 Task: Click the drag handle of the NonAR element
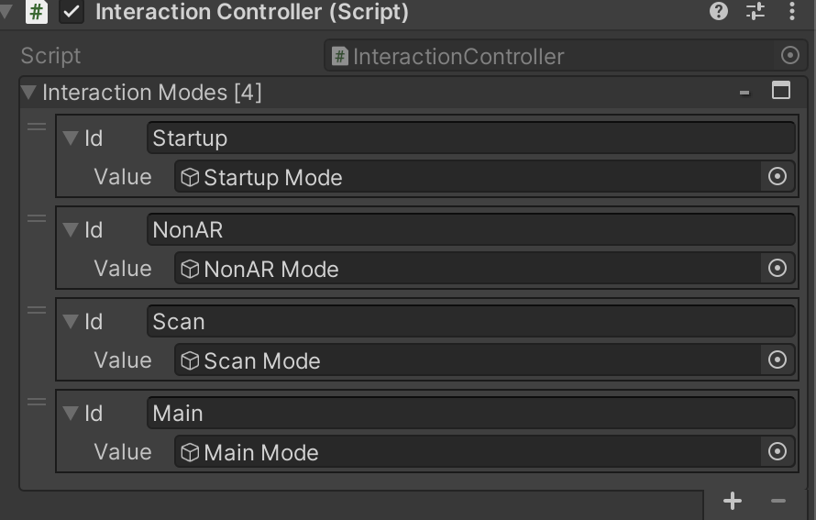click(37, 219)
